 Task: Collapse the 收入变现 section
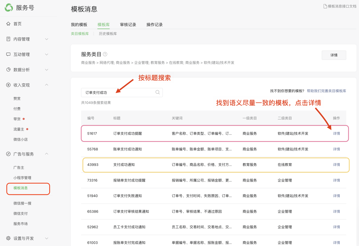pos(46,85)
